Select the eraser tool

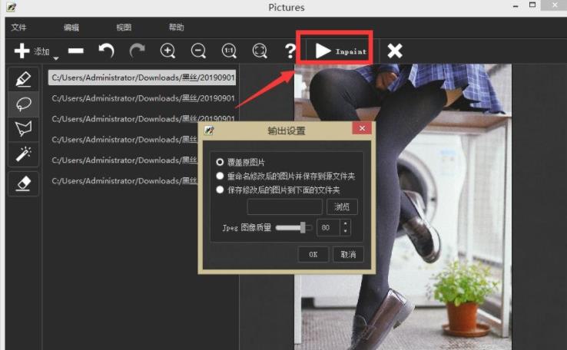23,184
